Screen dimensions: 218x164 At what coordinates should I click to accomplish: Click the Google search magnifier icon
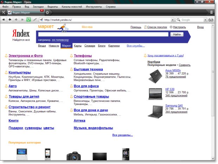178,20
